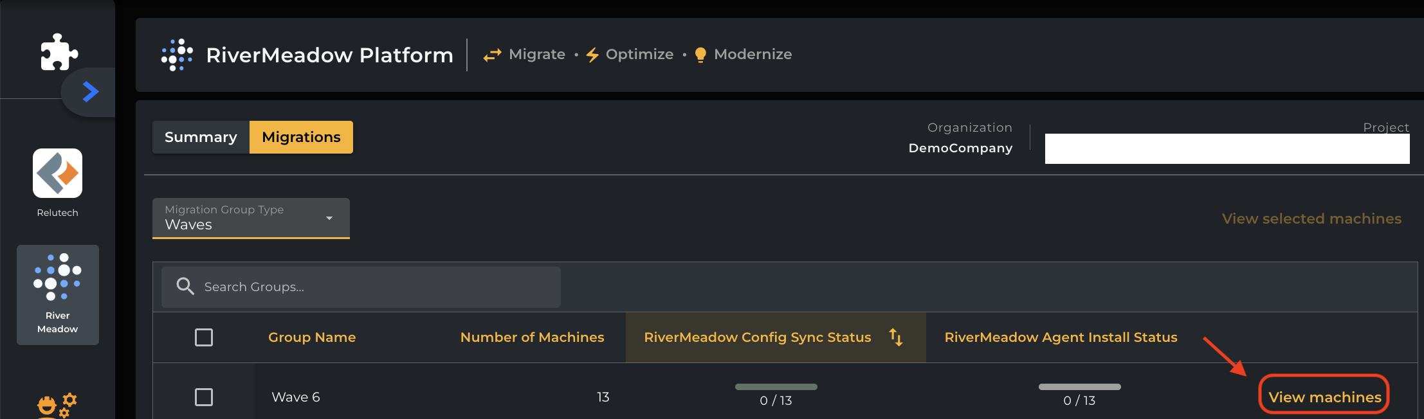The image size is (1424, 419).
Task: Expand sidebar with the blue chevron arrow
Action: click(91, 92)
